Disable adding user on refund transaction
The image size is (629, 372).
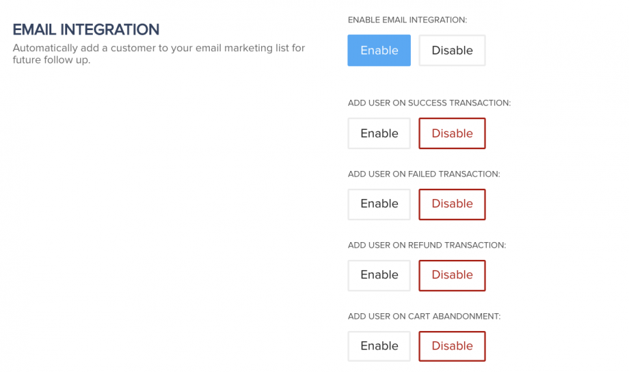(452, 275)
